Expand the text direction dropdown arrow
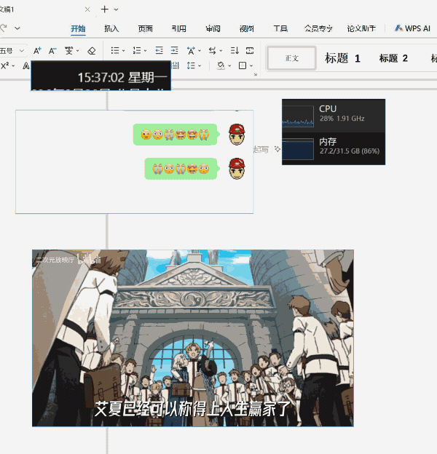437x454 pixels. click(221, 51)
